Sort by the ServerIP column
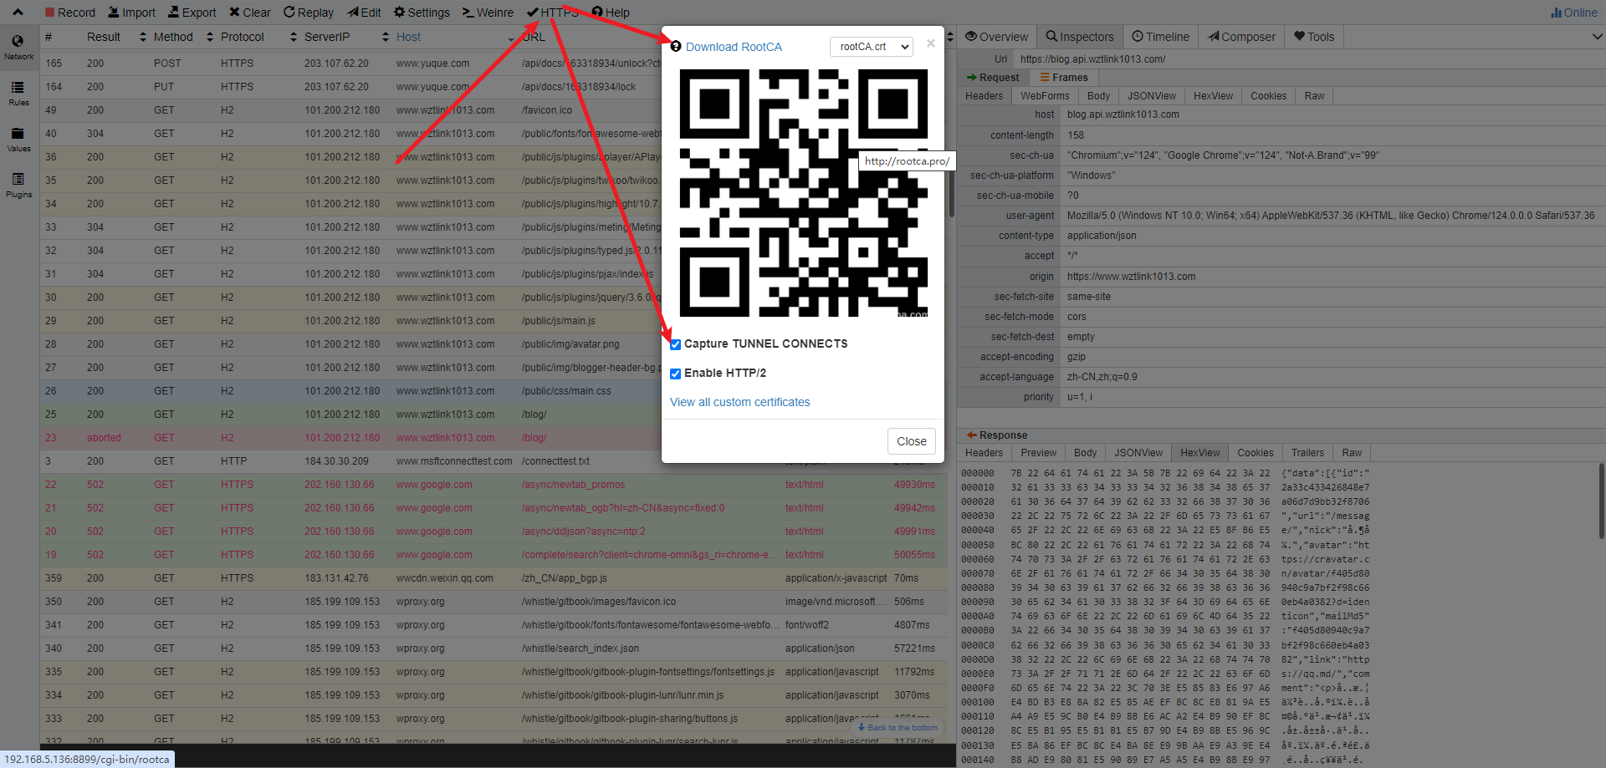This screenshot has width=1606, height=768. click(346, 37)
